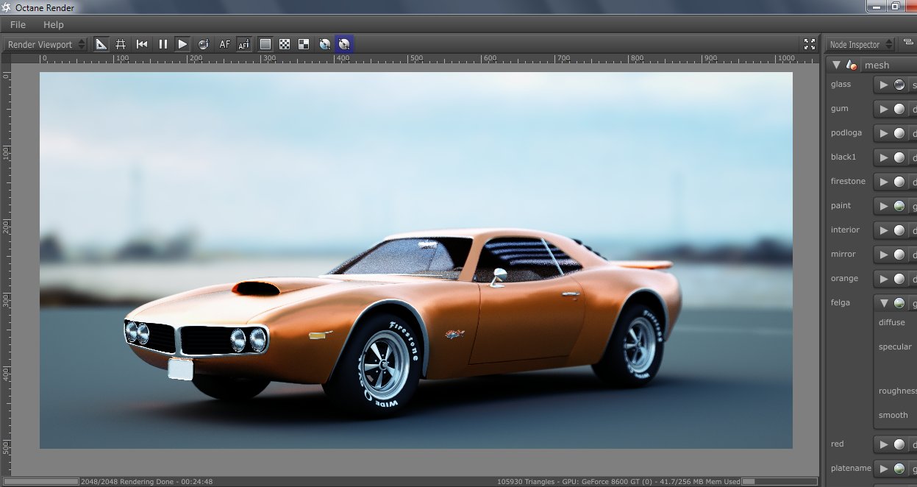Click the firestone material sphere icon
The height and width of the screenshot is (487, 917).
tap(899, 182)
